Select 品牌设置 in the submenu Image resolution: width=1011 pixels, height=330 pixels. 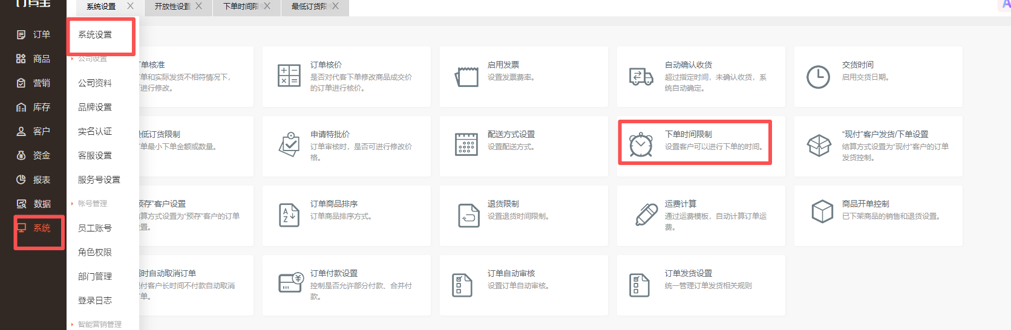coord(95,107)
